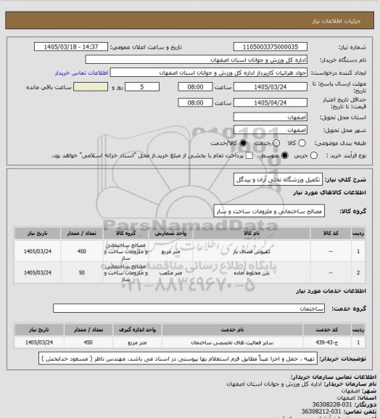The image size is (380, 418).
Task: Click the delivery province field اصفهان
Action: pos(270,117)
